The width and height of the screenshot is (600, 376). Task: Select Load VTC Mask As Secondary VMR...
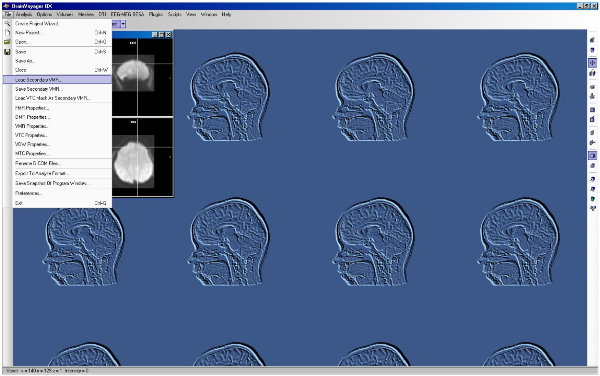(57, 98)
